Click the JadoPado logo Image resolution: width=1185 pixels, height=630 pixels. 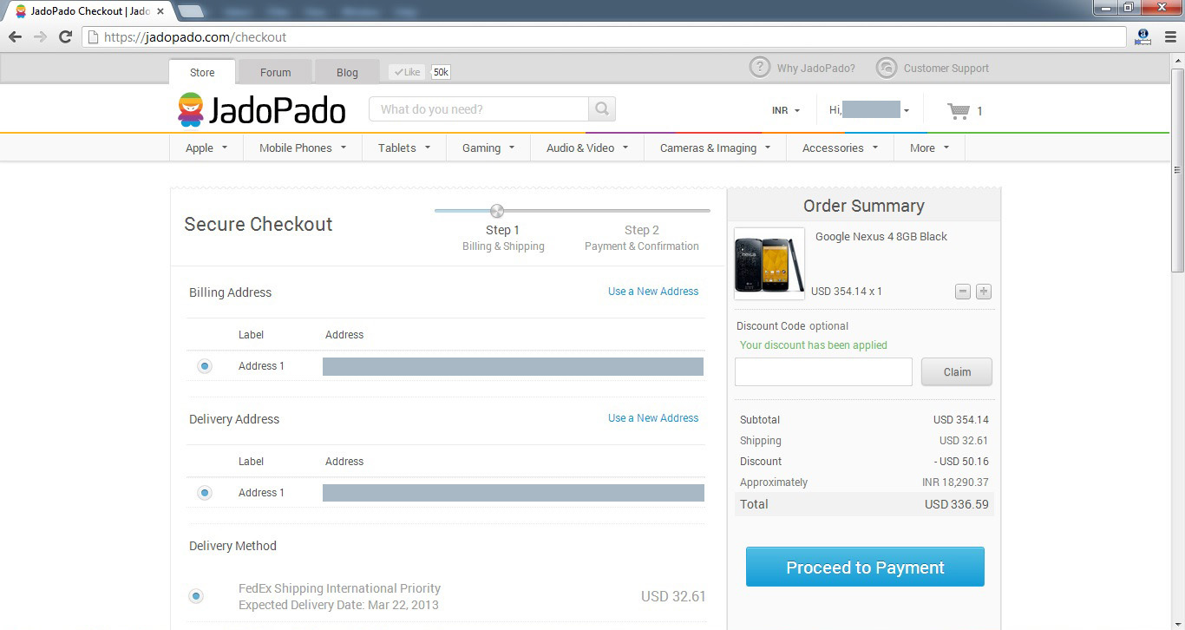(262, 110)
